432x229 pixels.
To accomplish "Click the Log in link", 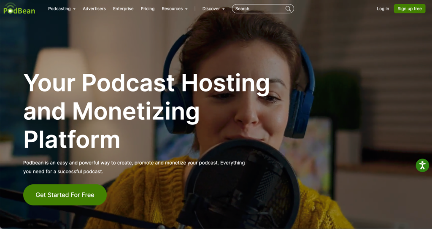I will pos(383,9).
